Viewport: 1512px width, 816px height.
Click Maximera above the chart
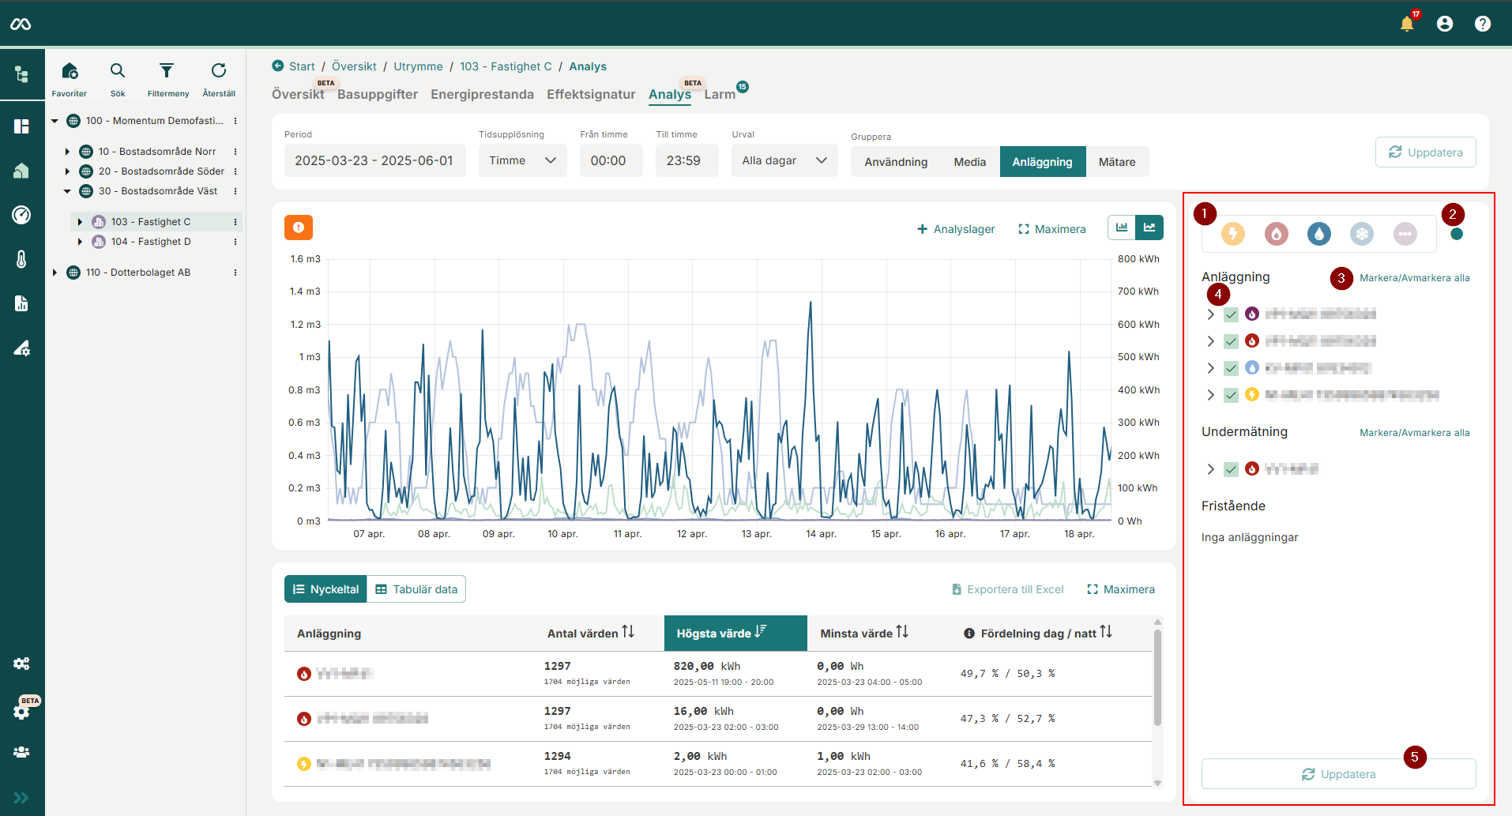(x=1052, y=229)
